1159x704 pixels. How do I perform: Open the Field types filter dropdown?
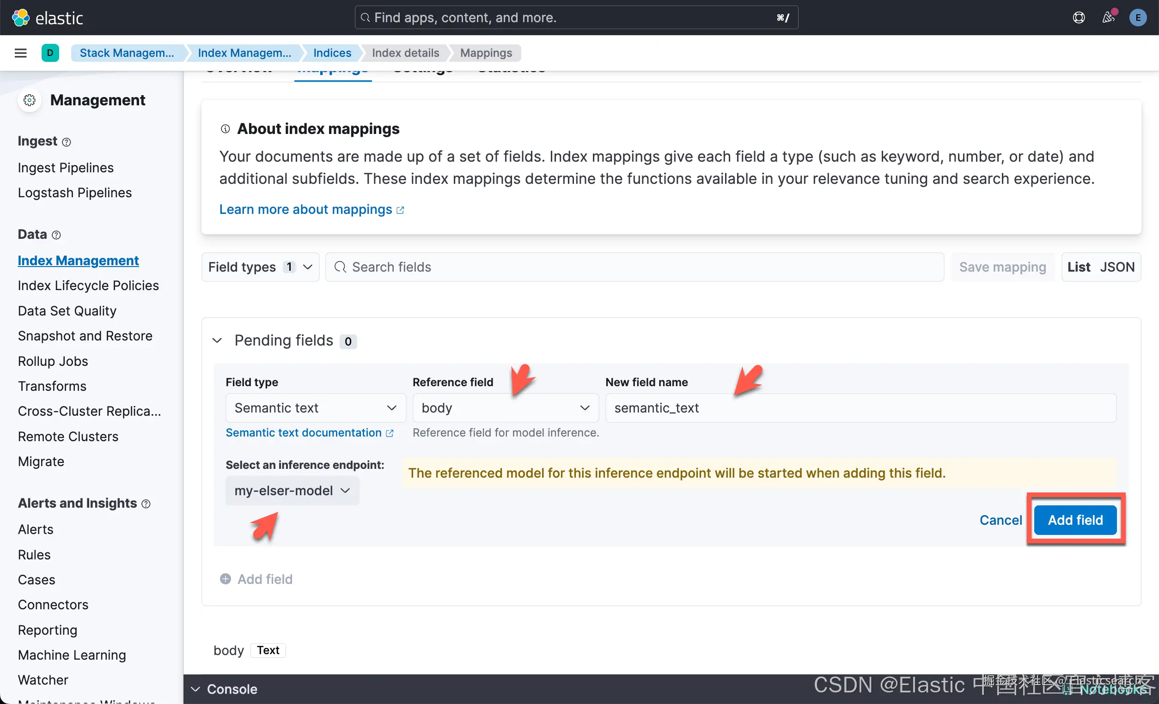pyautogui.click(x=260, y=267)
